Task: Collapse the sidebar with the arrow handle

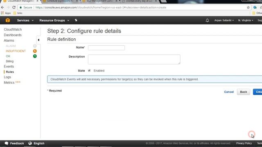Action: [x=38, y=40]
